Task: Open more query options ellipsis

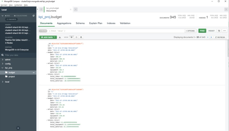Action: coord(224,31)
